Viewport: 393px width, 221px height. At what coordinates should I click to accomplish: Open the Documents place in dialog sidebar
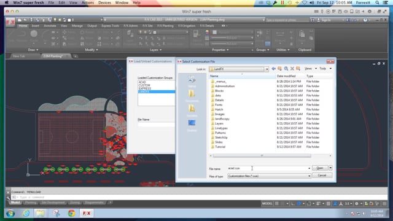tap(192, 96)
